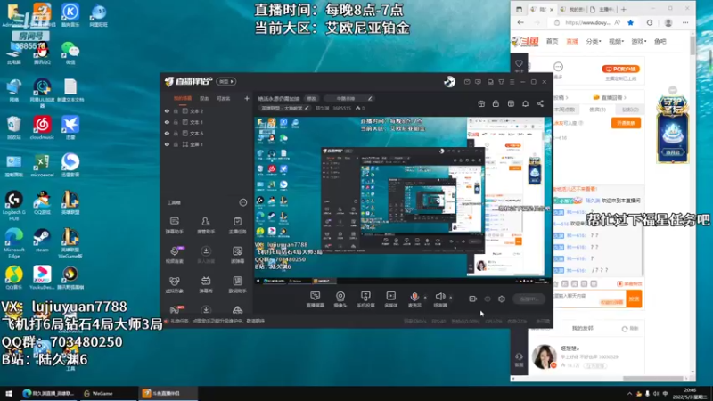Lock the 文本 6 layer
713x401 pixels.
(x=176, y=133)
